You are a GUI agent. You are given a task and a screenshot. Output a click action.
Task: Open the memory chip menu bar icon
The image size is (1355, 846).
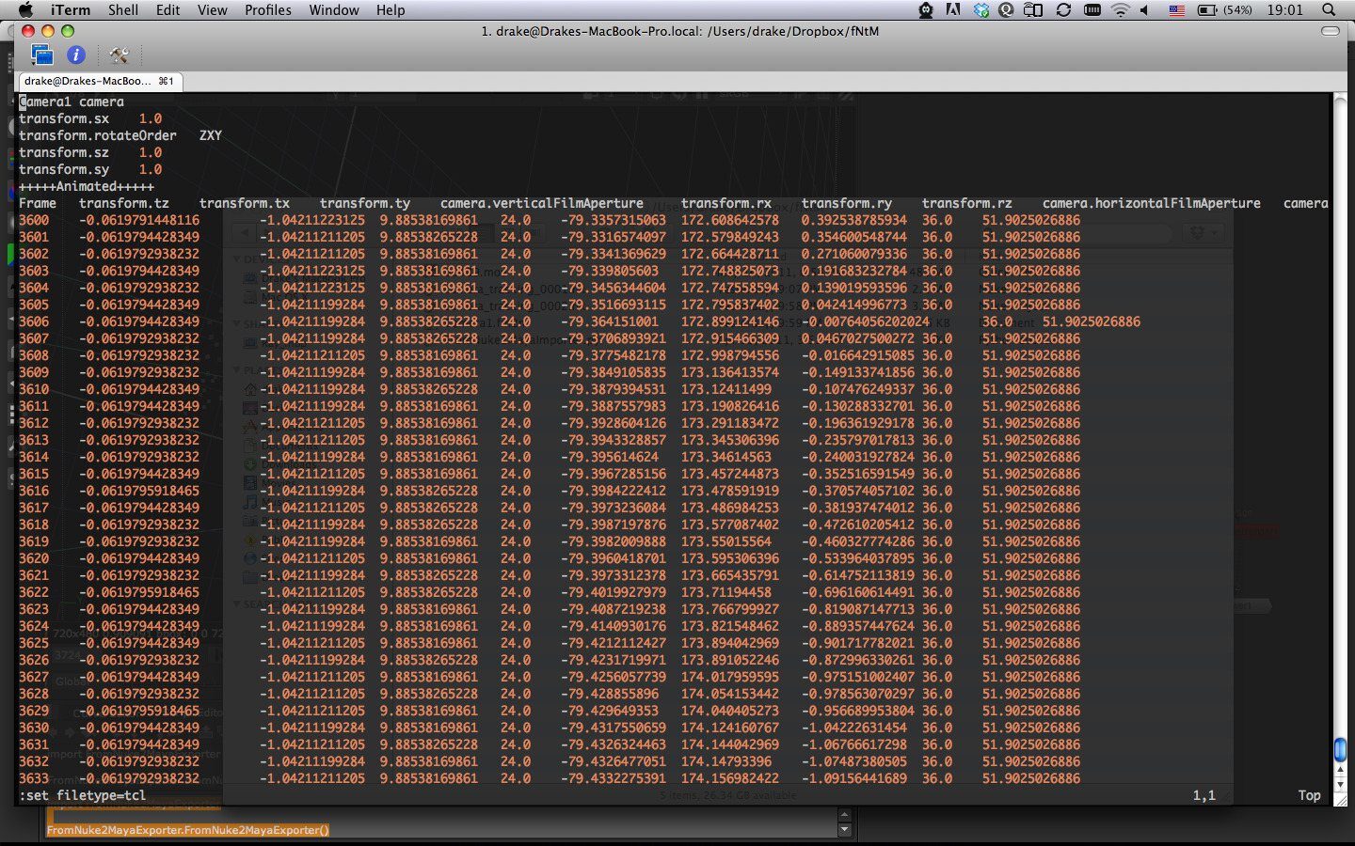pyautogui.click(x=1092, y=9)
